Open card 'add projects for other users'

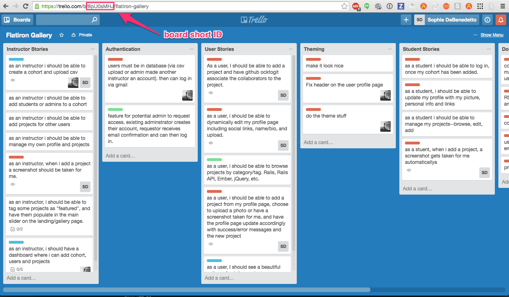coord(49,121)
